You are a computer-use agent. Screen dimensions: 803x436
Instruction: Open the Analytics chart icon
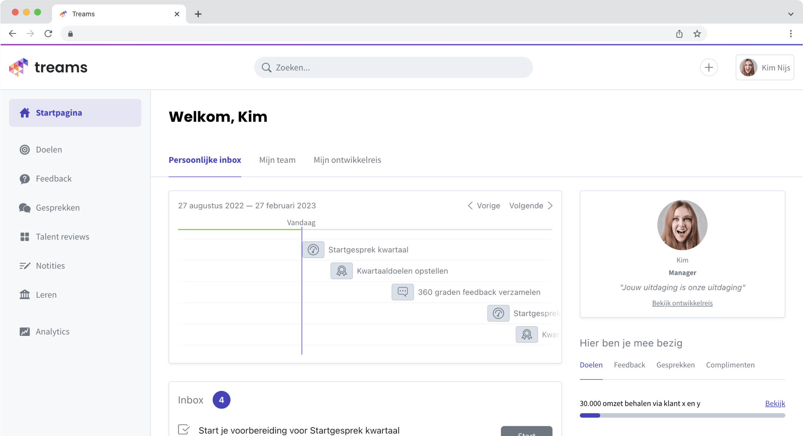point(24,332)
